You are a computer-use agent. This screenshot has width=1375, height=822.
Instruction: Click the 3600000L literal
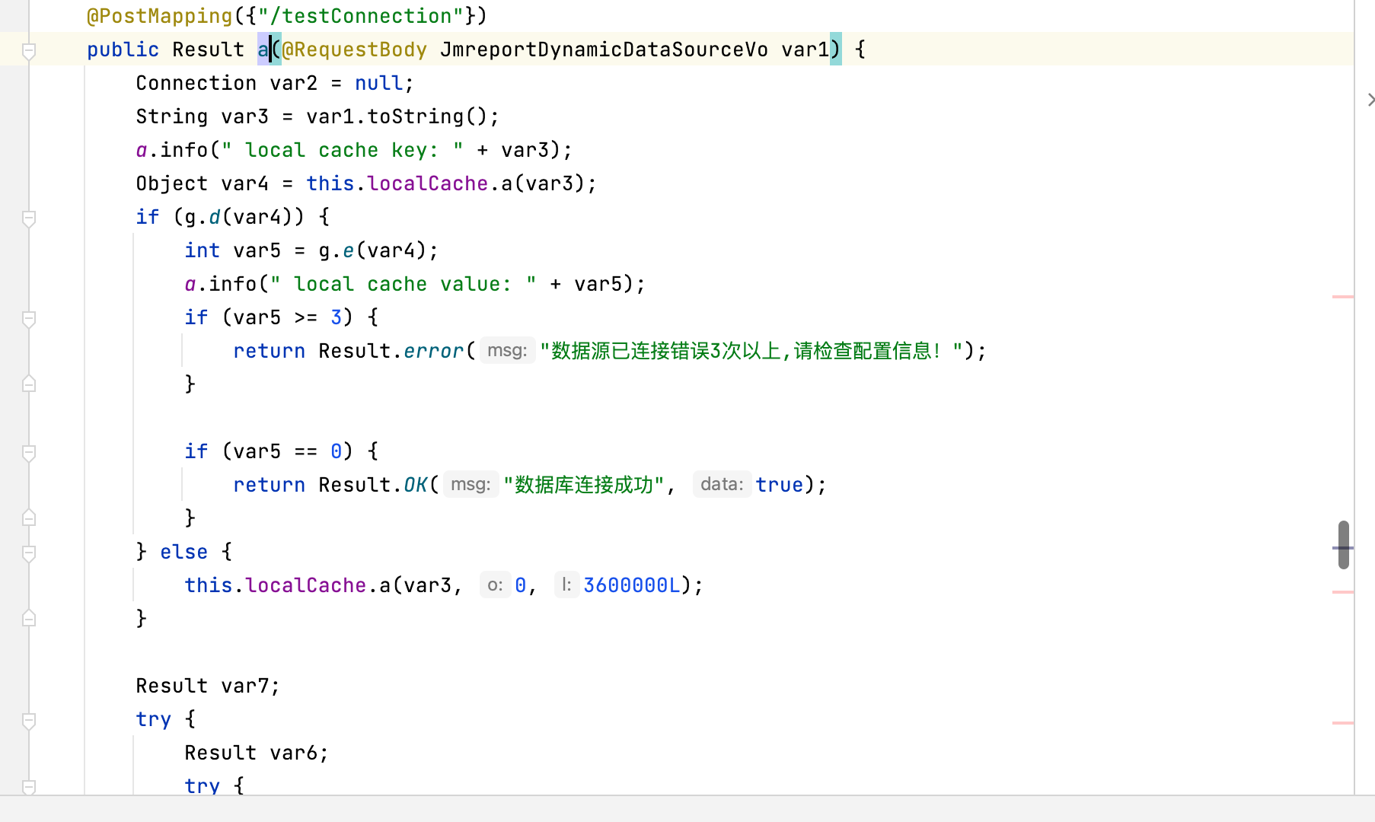click(632, 585)
